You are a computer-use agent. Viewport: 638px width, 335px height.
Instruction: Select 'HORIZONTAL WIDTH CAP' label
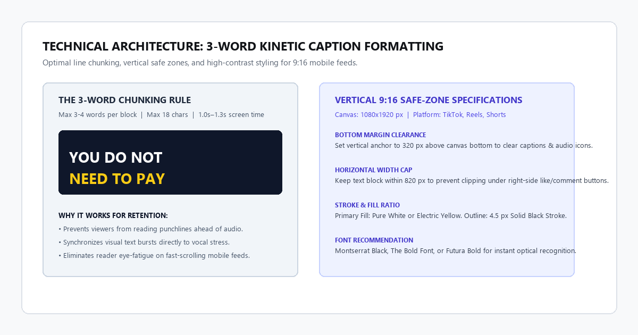[373, 170]
